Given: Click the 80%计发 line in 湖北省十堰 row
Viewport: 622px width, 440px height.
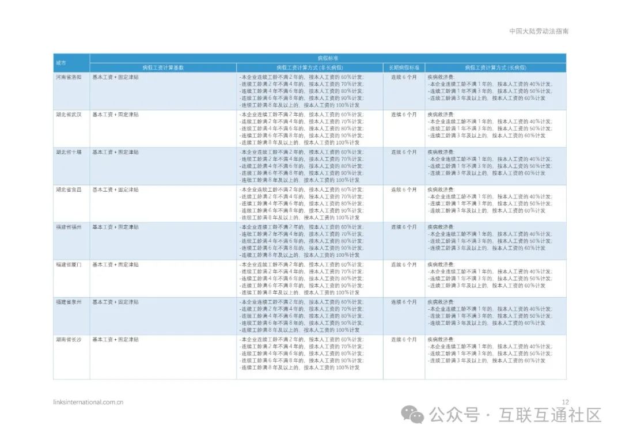Looking at the screenshot, I should pos(301,166).
